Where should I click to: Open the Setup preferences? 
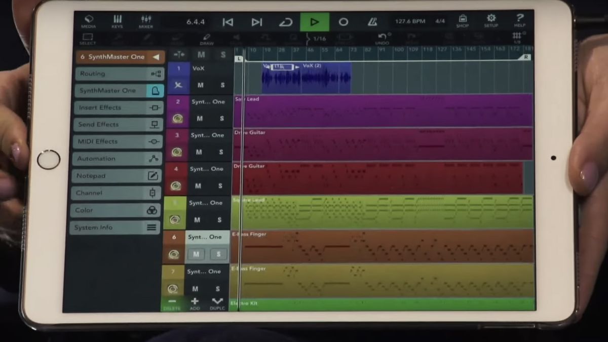(x=491, y=20)
